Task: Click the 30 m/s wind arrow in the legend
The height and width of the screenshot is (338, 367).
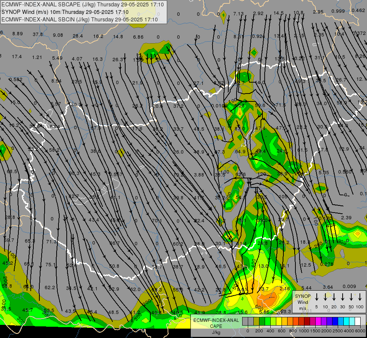Action: click(342, 297)
